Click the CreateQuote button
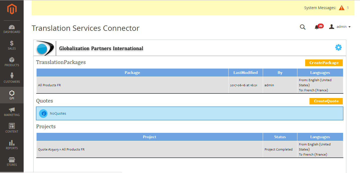The width and height of the screenshot is (360, 173). click(x=326, y=101)
